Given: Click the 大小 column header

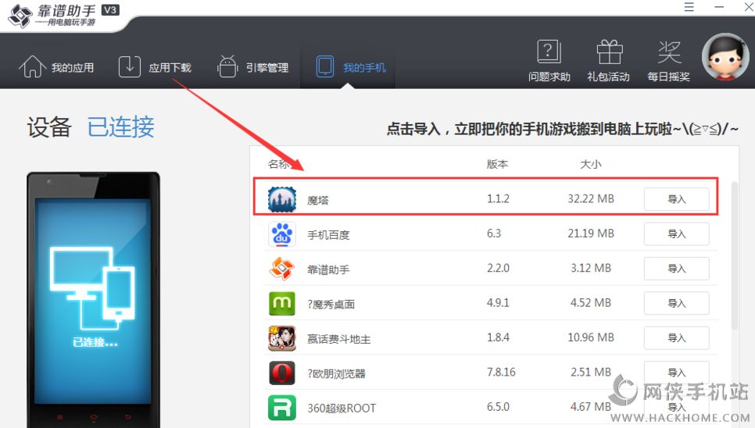Looking at the screenshot, I should tap(590, 164).
